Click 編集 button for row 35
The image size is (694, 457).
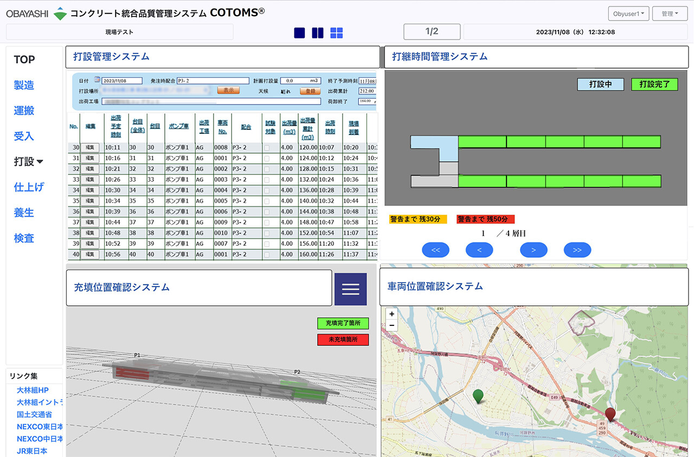pos(90,201)
